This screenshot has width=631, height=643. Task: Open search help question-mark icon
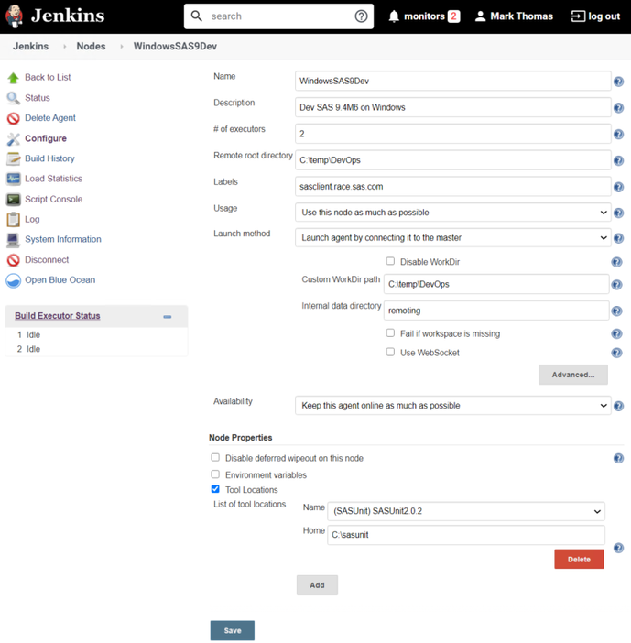pos(361,16)
